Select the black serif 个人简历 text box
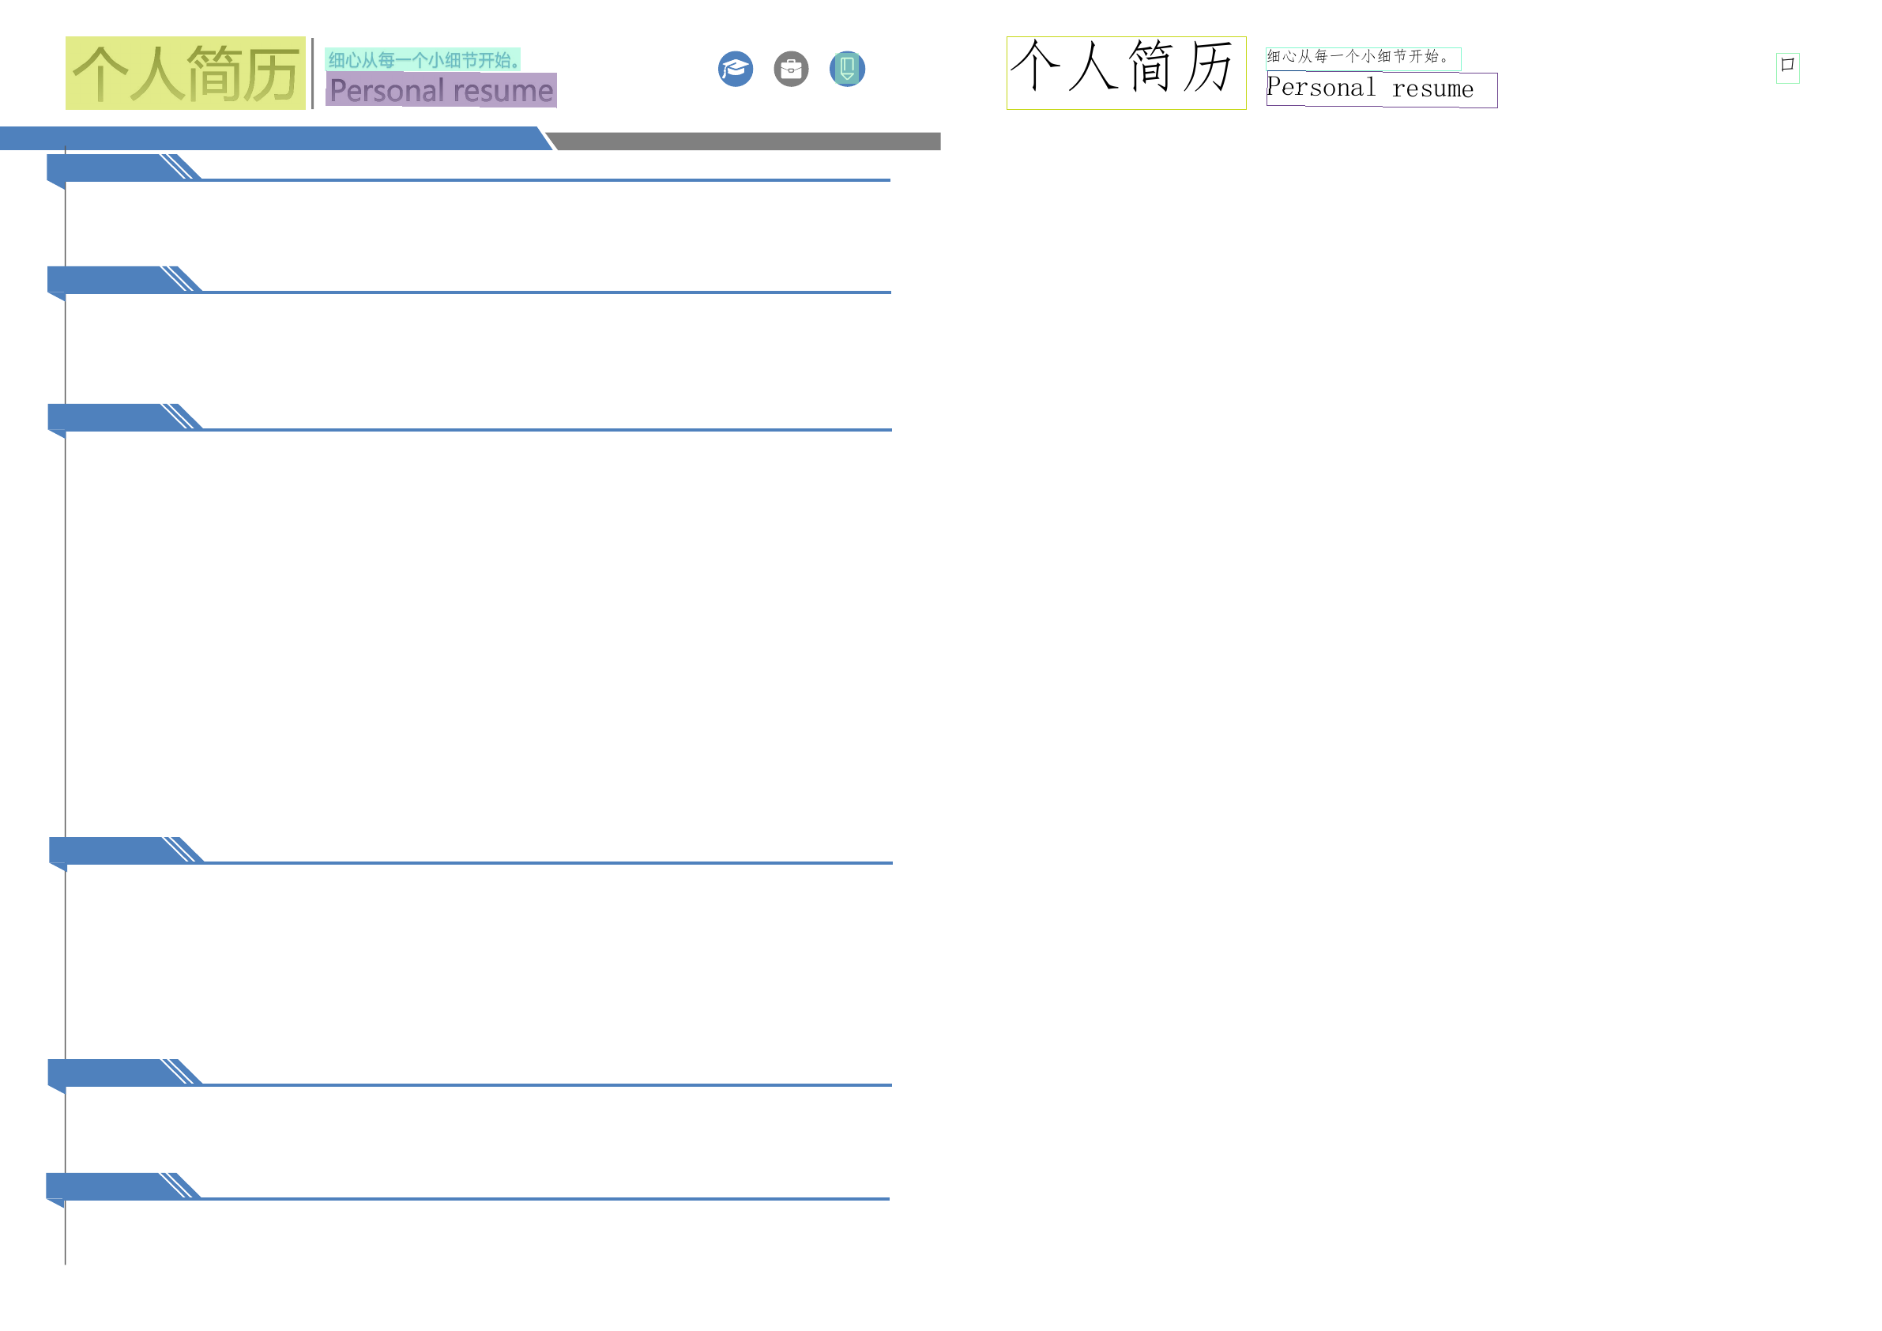1882x1331 pixels. [1125, 73]
